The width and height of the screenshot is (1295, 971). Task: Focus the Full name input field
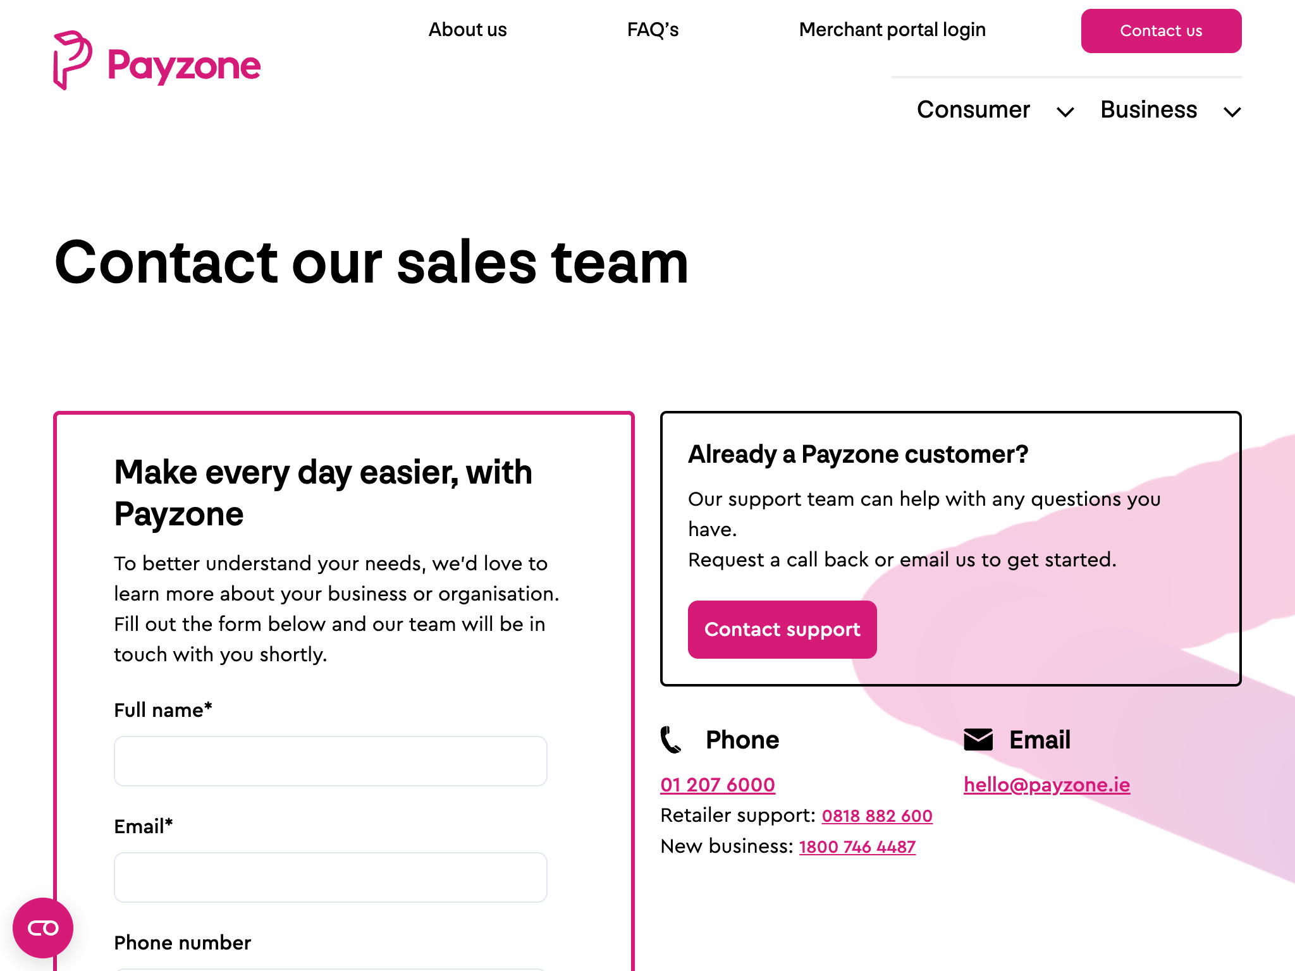click(x=330, y=761)
